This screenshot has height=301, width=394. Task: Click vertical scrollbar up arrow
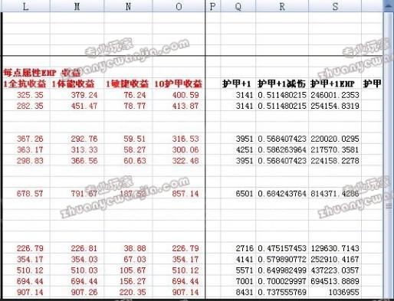tap(389, 6)
